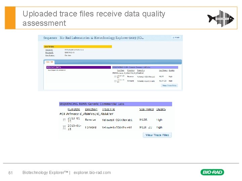Sort by Trace File in the enlarged panel

click(109, 109)
